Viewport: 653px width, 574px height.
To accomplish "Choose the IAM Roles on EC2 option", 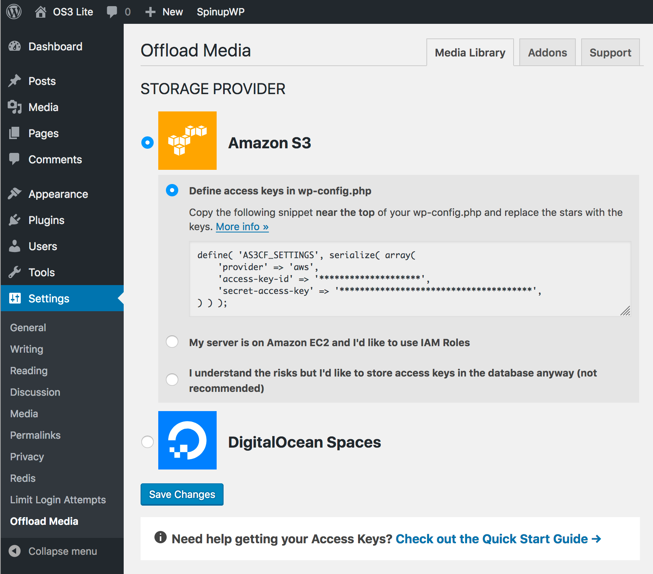I will tap(172, 342).
